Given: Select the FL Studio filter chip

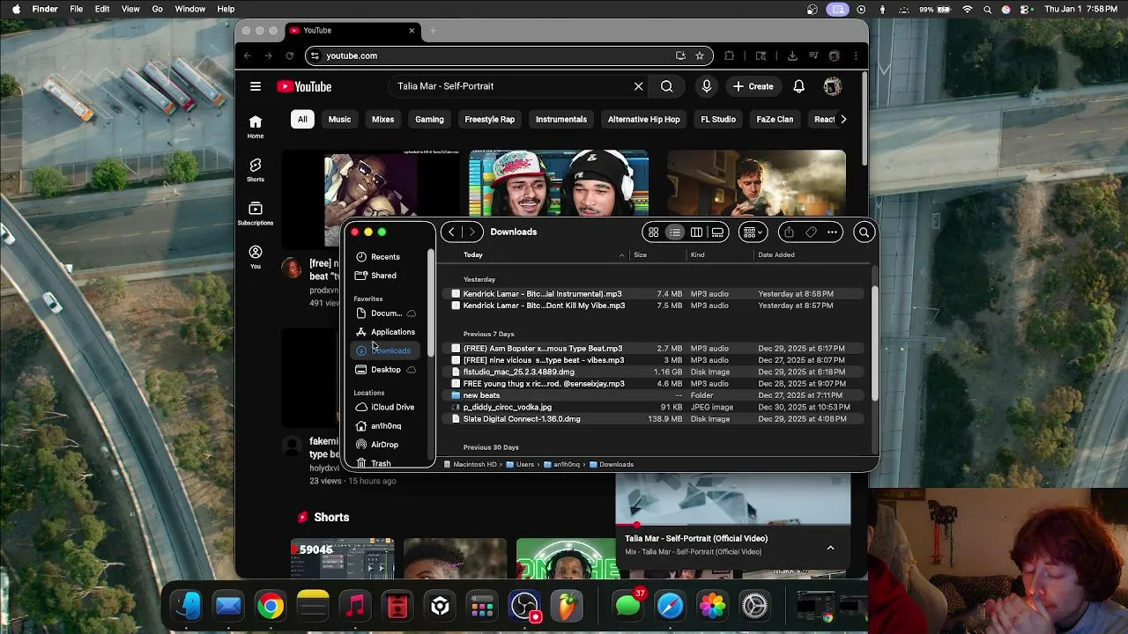Looking at the screenshot, I should (718, 119).
